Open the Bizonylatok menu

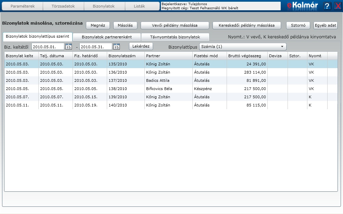coord(104,6)
